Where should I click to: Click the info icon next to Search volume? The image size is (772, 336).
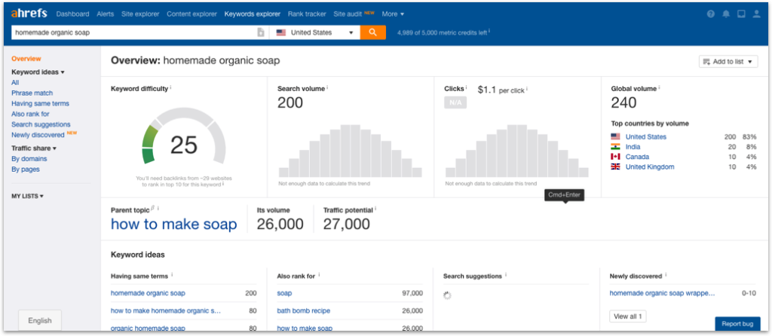click(327, 88)
